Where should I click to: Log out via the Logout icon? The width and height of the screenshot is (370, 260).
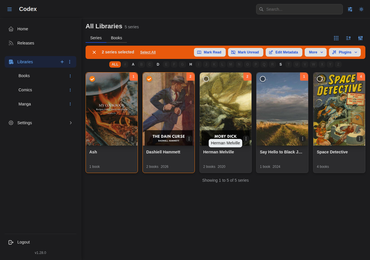[x=11, y=242]
